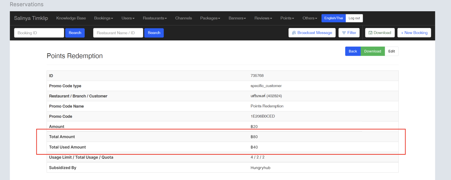Image resolution: width=451 pixels, height=180 pixels.
Task: Open the Packages dropdown
Action: pyautogui.click(x=210, y=18)
